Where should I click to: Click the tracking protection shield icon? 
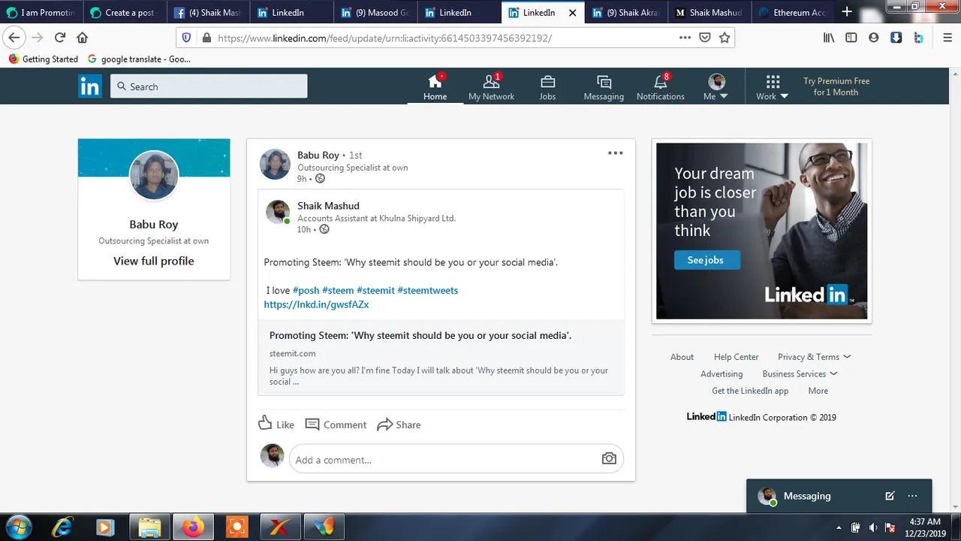click(x=186, y=38)
